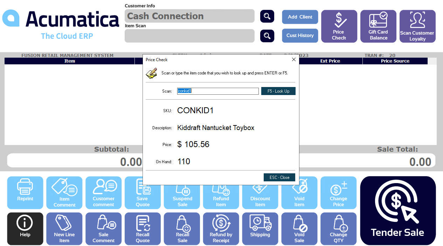Click ESC - Close button
Viewport: 443px width, 246px height.
[279, 177]
